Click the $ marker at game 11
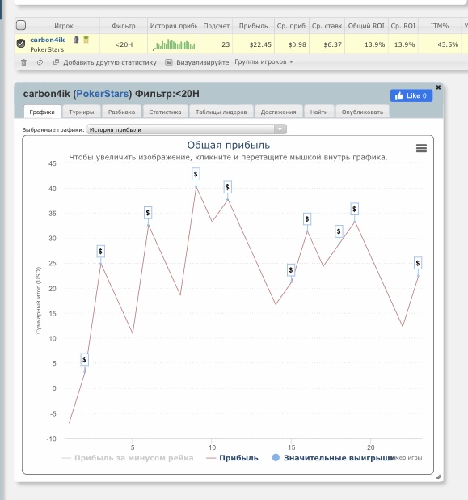The image size is (468, 500). coord(227,187)
